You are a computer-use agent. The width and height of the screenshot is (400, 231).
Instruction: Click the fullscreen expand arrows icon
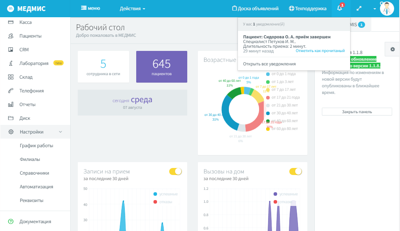pyautogui.click(x=359, y=8)
